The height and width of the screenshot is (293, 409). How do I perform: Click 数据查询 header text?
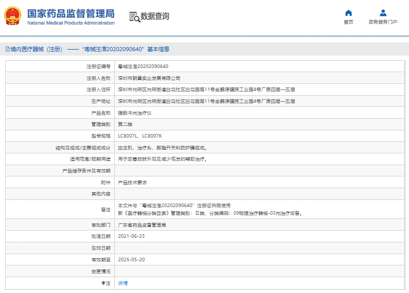point(155,16)
